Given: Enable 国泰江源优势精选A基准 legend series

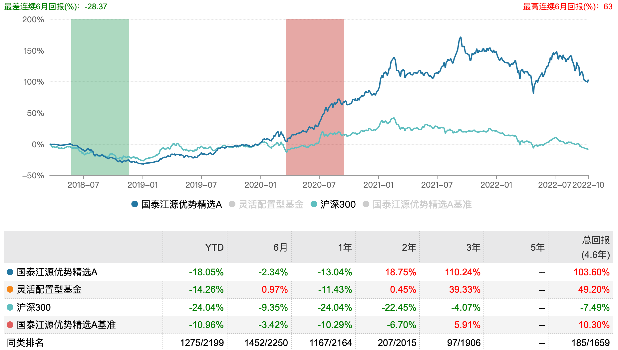Looking at the screenshot, I should [x=418, y=204].
